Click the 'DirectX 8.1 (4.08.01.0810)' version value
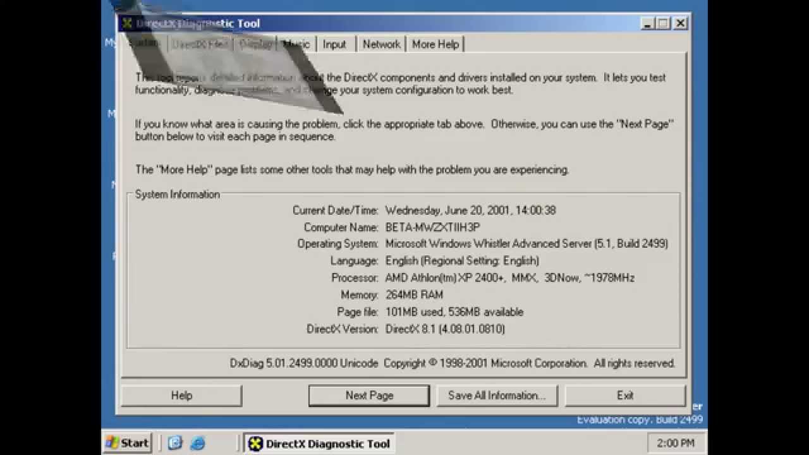 pos(445,329)
